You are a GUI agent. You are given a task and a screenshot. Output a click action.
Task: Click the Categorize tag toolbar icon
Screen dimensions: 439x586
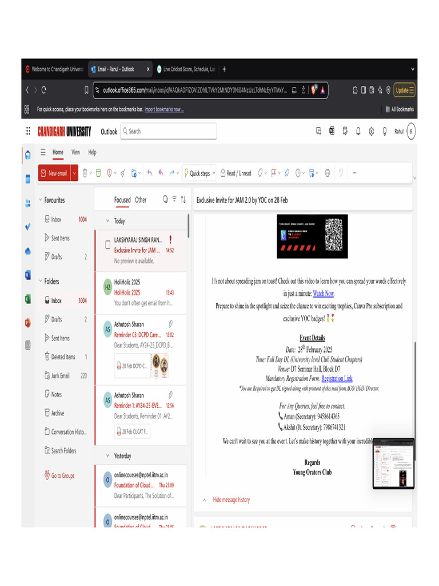tap(260, 173)
